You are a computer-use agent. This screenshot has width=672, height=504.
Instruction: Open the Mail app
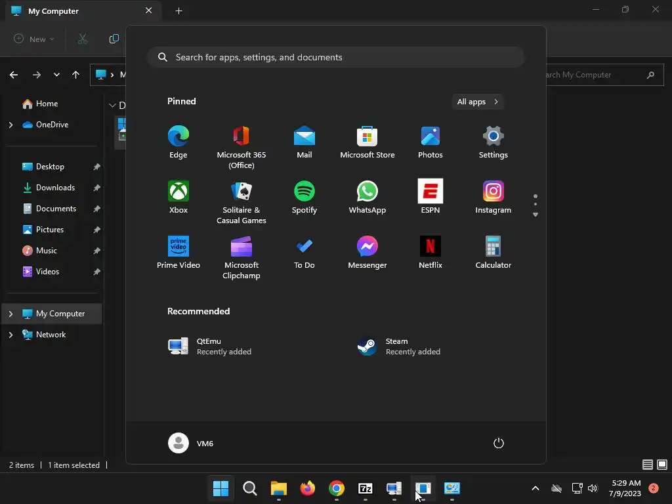tap(304, 142)
